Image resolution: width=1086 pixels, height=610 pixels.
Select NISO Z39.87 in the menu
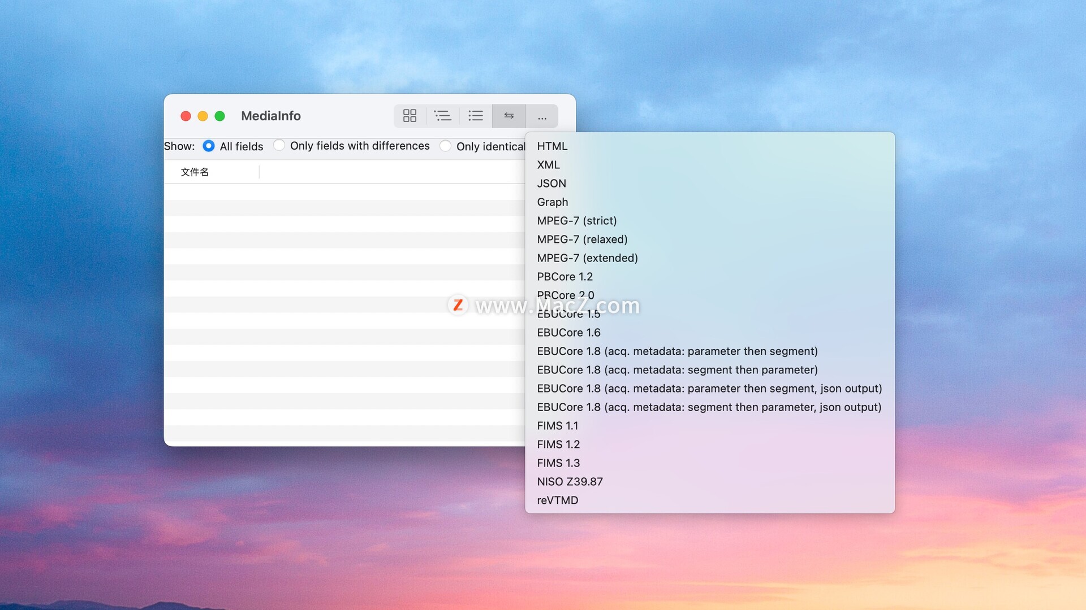710,482
